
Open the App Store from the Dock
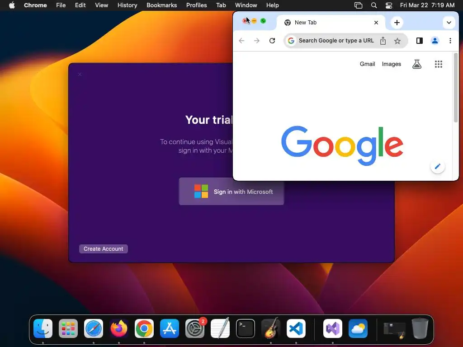click(x=170, y=328)
